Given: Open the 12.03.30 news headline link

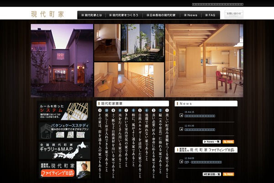Looking at the screenshot, I should [x=200, y=130].
